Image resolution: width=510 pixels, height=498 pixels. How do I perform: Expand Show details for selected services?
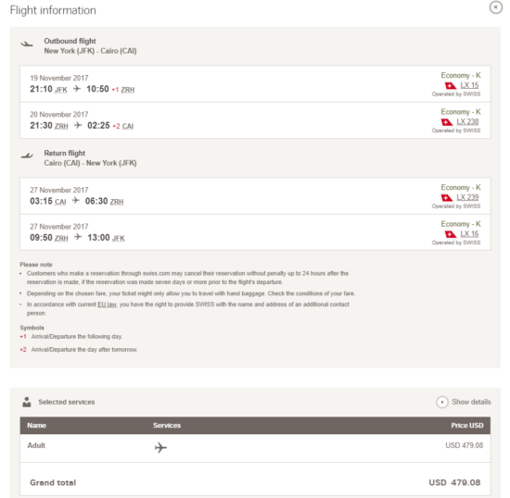[x=464, y=402]
